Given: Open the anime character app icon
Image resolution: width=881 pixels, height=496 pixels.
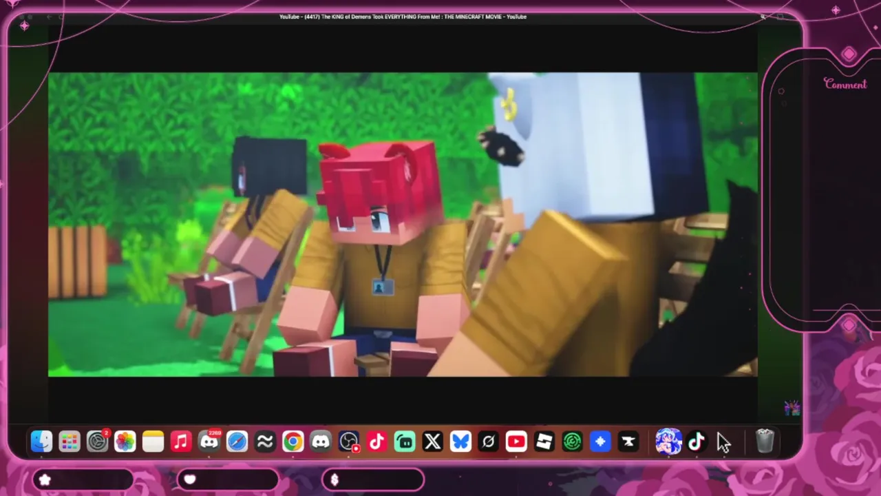Looking at the screenshot, I should 668,442.
